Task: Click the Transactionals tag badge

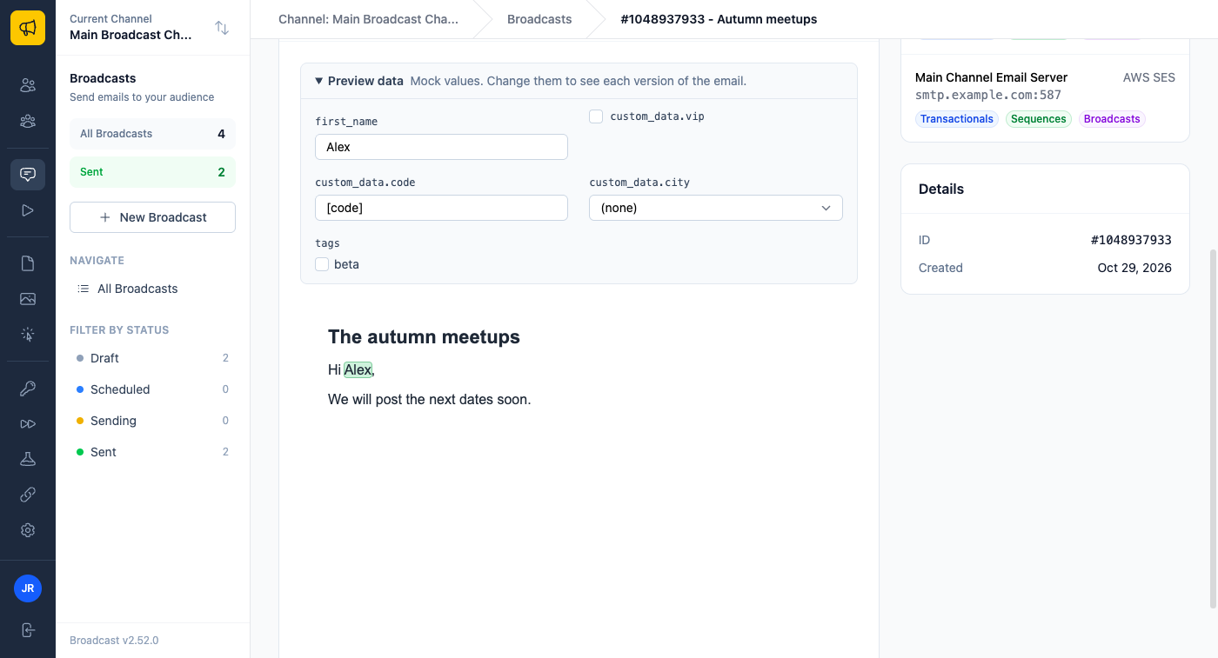Action: (957, 119)
